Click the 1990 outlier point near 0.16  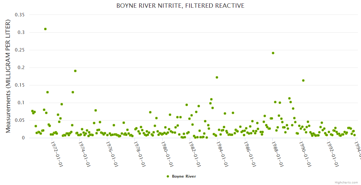click(303, 80)
